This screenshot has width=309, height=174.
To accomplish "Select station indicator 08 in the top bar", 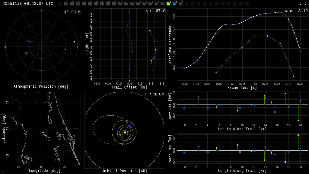I will (108, 4).
